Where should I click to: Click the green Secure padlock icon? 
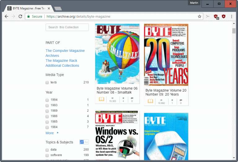pos(29,16)
